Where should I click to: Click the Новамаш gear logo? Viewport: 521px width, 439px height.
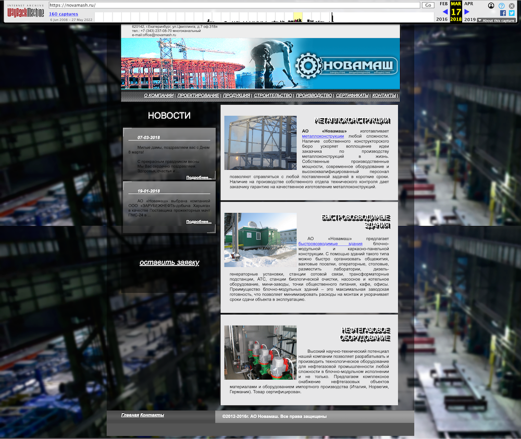pyautogui.click(x=308, y=66)
